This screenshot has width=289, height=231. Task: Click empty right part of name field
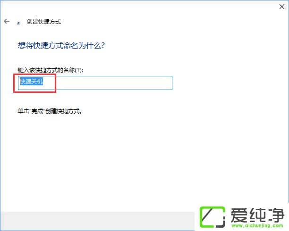(114, 83)
